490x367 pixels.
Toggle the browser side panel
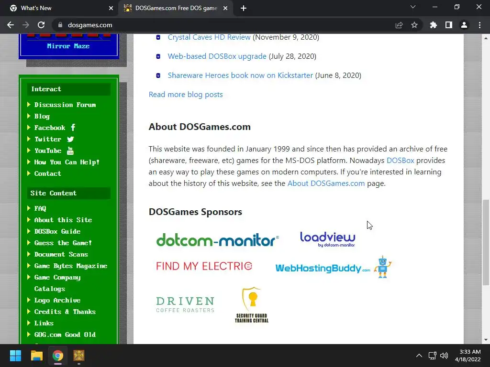(449, 25)
